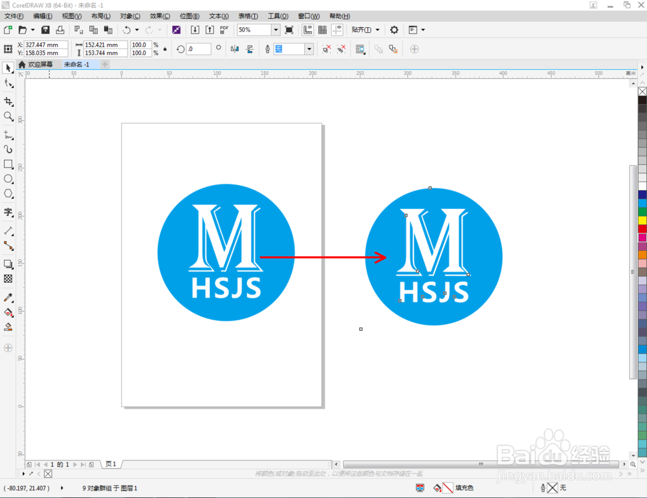Open the Options gear icon
This screenshot has height=498, width=647.
coord(394,30)
